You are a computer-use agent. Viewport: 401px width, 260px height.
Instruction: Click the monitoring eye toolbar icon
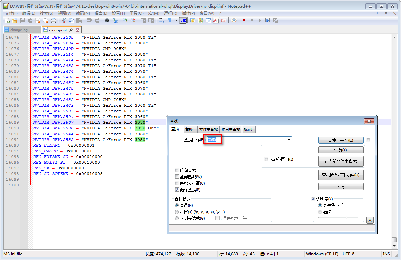pyautogui.click(x=234, y=20)
